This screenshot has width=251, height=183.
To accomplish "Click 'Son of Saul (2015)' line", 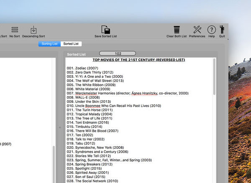I will point(86,177).
